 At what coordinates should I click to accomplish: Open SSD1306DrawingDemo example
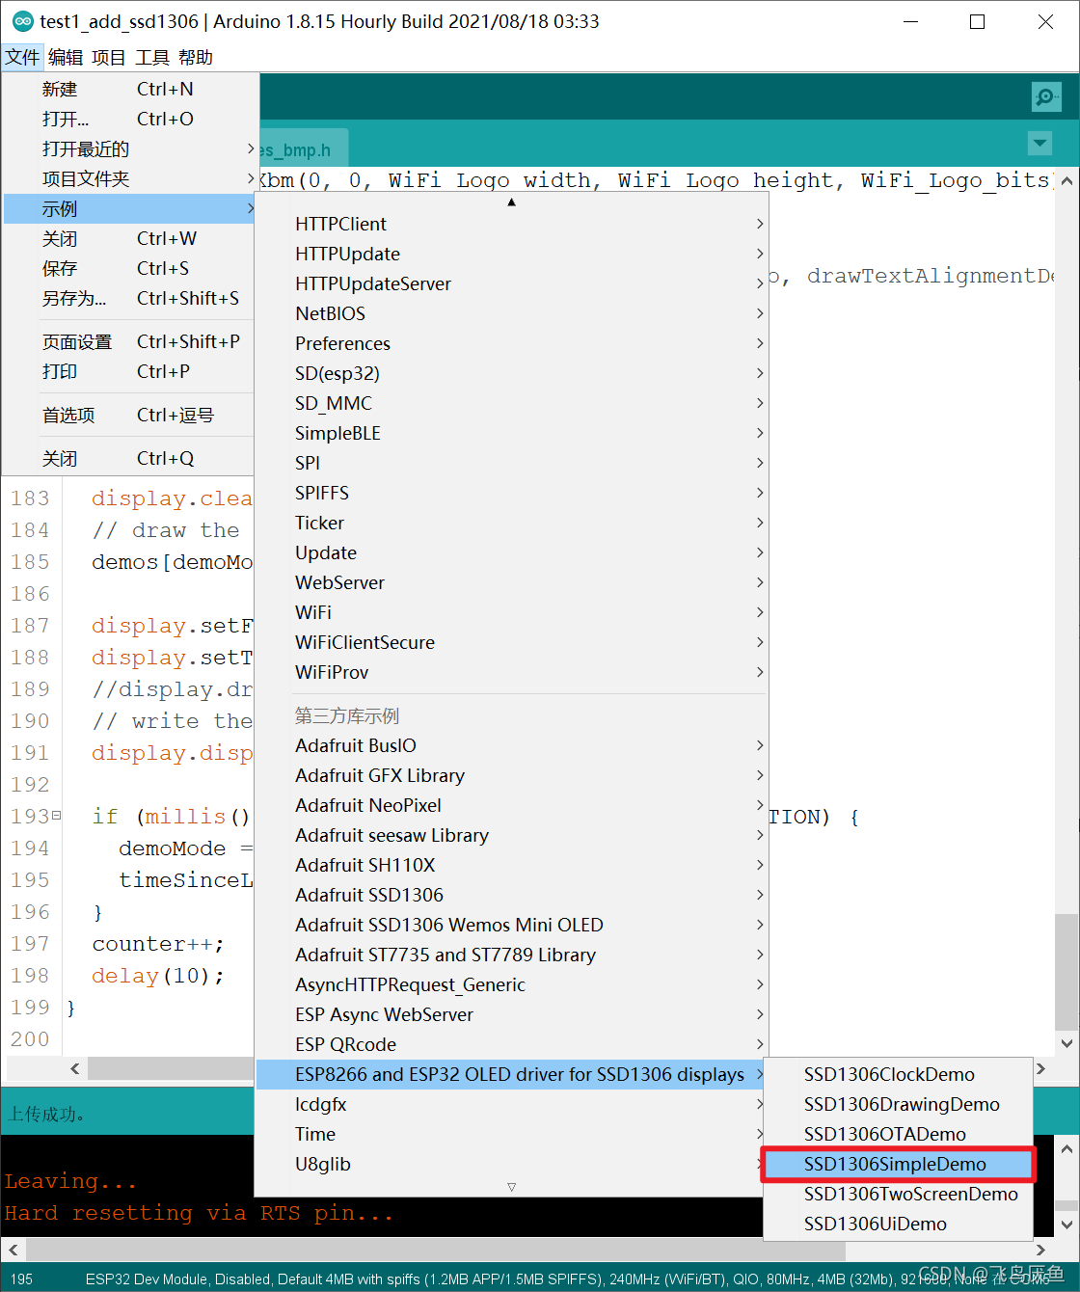click(x=898, y=1104)
